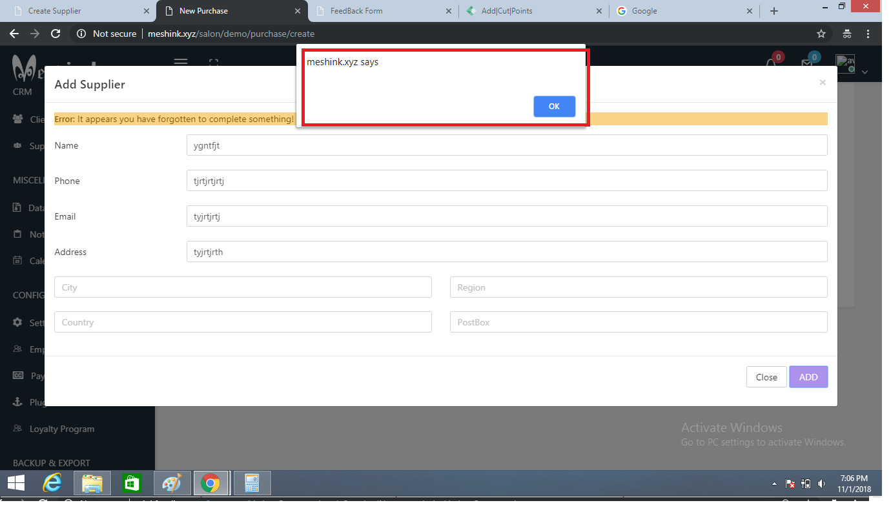Click the browser back arrow
The height and width of the screenshot is (514, 891).
[14, 34]
